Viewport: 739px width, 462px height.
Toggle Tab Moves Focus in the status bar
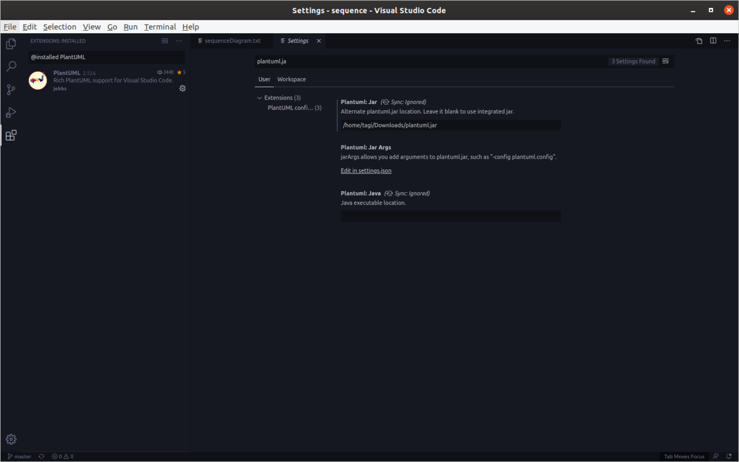click(x=684, y=456)
